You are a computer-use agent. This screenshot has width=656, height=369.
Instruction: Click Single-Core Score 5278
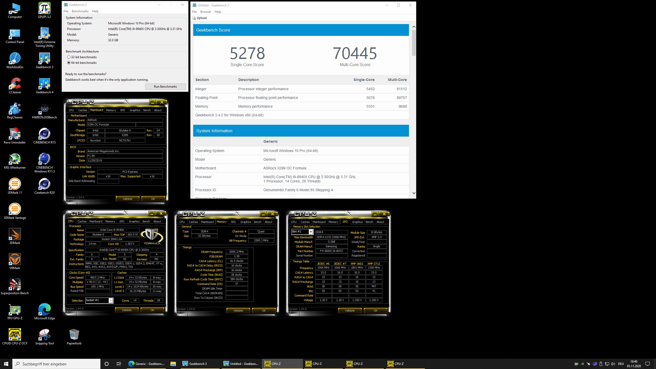point(247,53)
